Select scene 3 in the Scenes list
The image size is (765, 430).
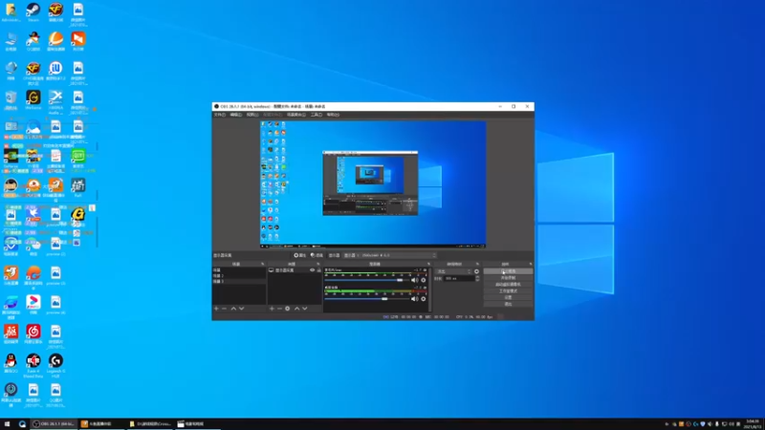[x=239, y=281]
